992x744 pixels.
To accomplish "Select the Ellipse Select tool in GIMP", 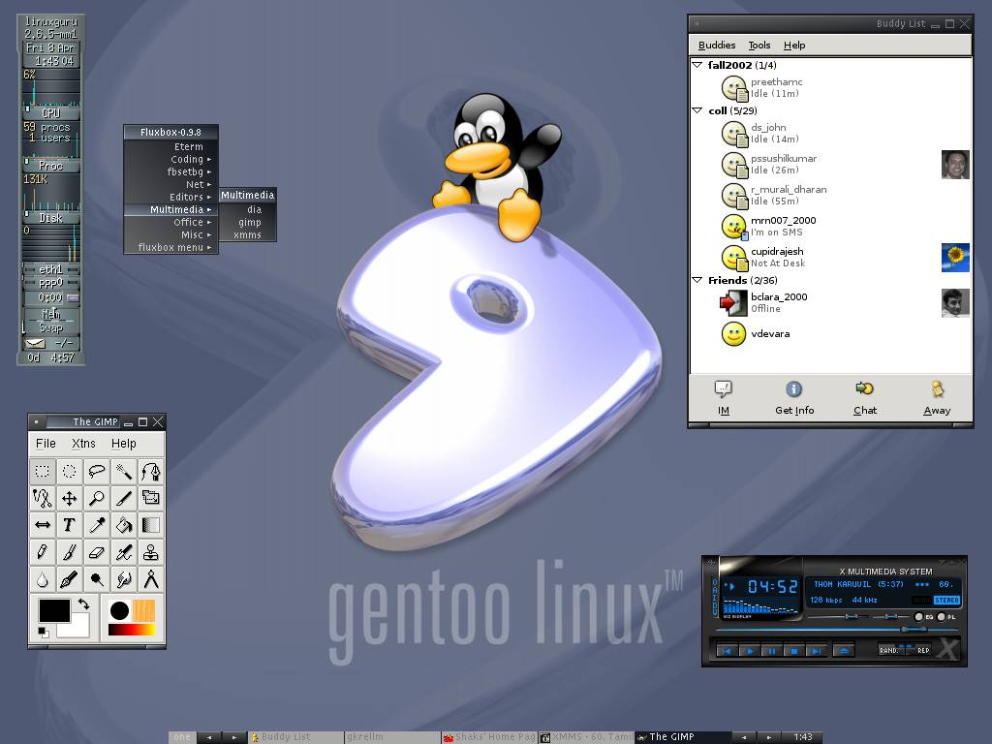I will 70,471.
